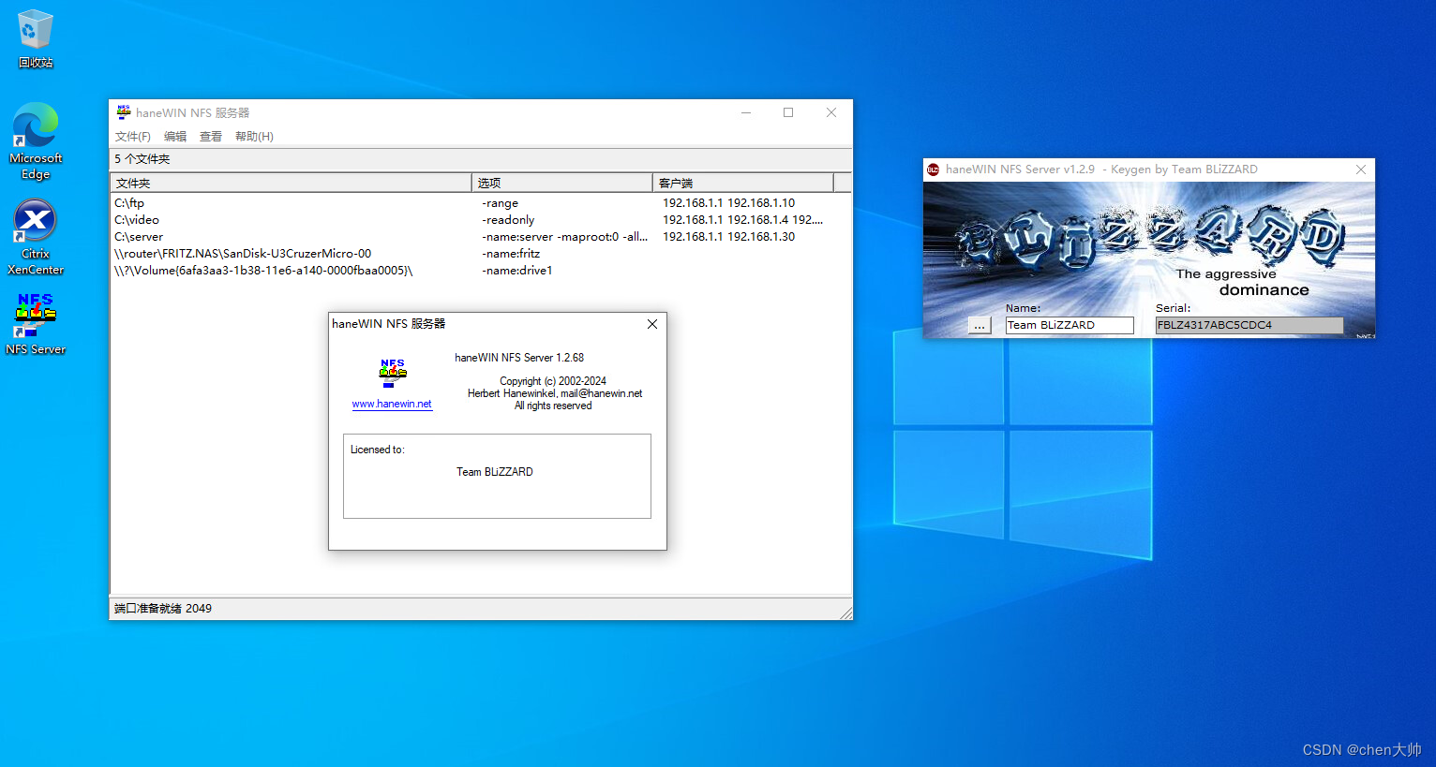Click the 文件夹 column header
The image size is (1436, 767).
point(291,183)
